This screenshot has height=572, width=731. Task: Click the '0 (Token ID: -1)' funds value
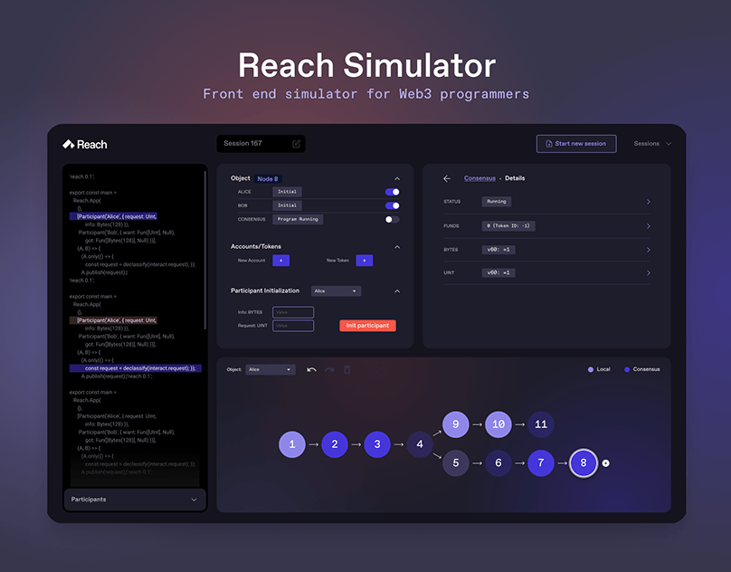(x=508, y=226)
